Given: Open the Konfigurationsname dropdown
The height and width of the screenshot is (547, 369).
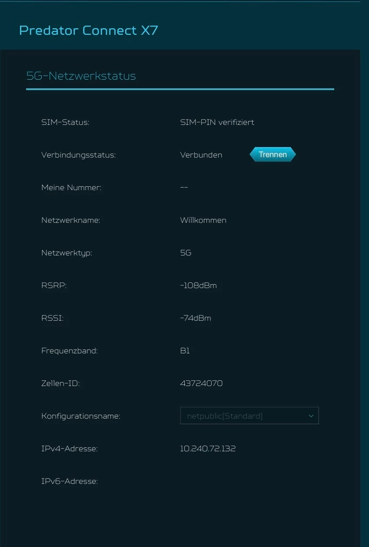Looking at the screenshot, I should click(249, 416).
